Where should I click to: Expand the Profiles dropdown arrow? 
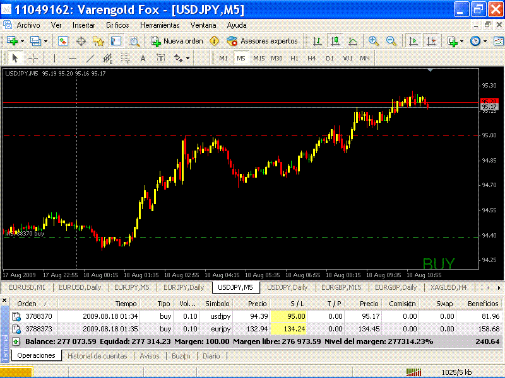click(45, 42)
